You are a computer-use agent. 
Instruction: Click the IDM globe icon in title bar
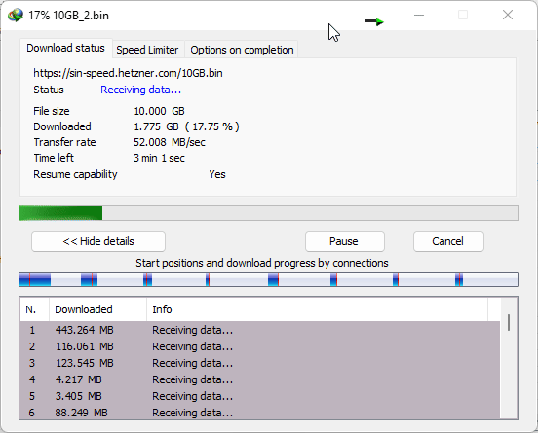[x=16, y=16]
